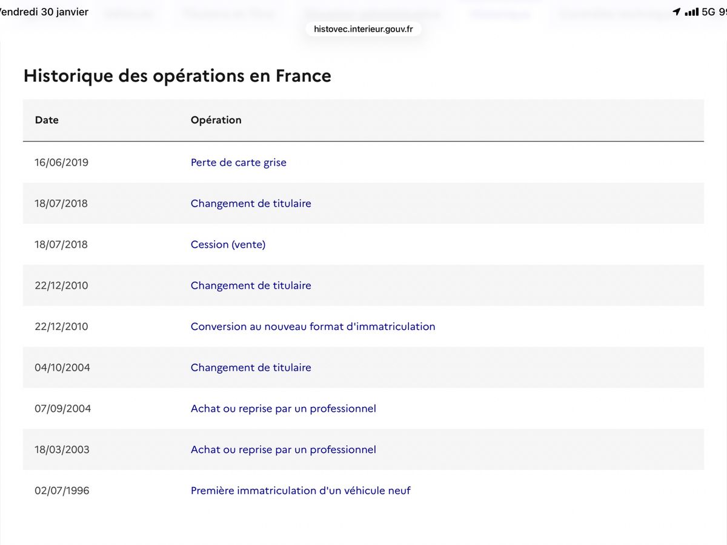Open Changement de titulaire dated 22/12/2010

pos(251,285)
